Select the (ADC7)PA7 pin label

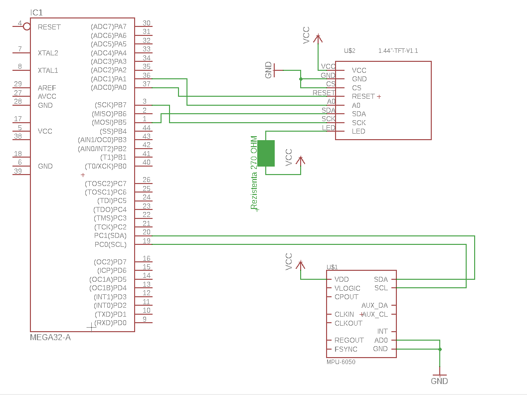109,26
